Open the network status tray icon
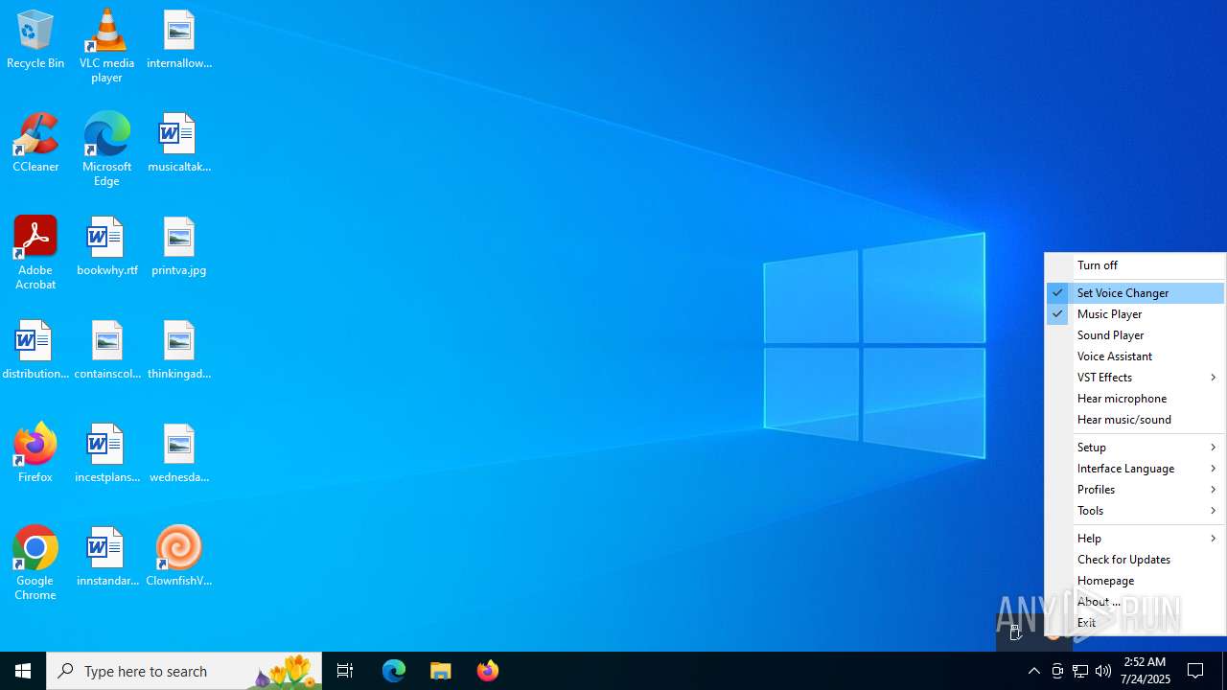This screenshot has width=1227, height=690. coord(1080,671)
